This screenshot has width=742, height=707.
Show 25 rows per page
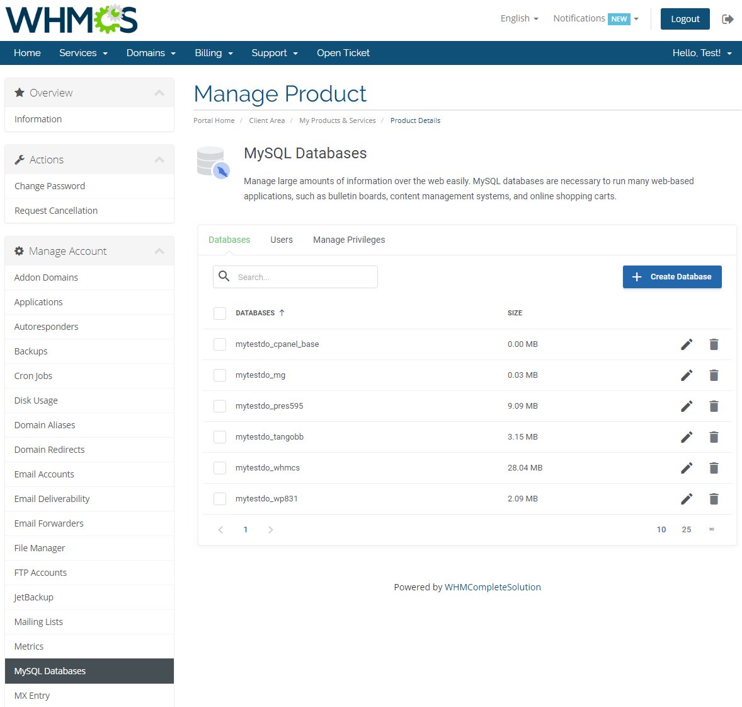(x=687, y=529)
